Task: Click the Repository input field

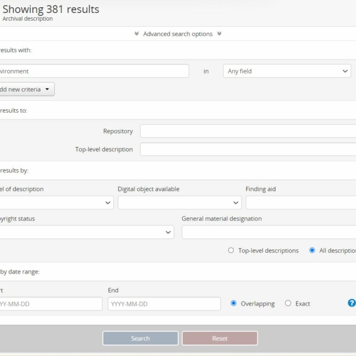Action: pos(247,131)
